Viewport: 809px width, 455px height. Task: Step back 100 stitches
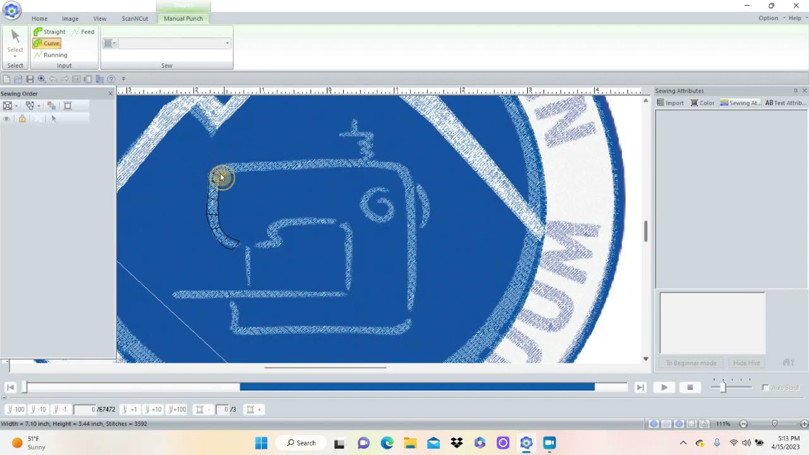[x=16, y=409]
